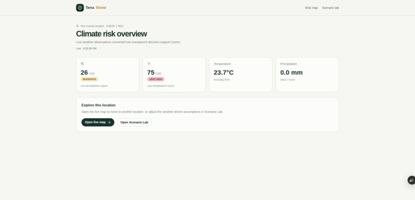The image size is (415, 200).
Task: Click the Humidity 95% text
Action: point(222,80)
